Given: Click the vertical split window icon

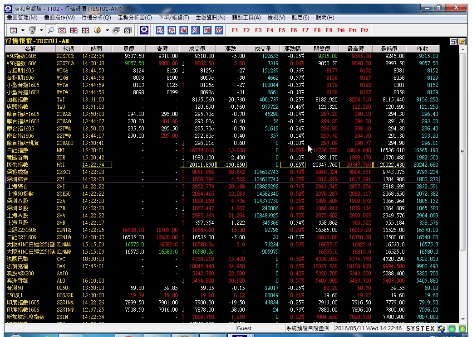Looking at the screenshot, I should (x=85, y=30).
